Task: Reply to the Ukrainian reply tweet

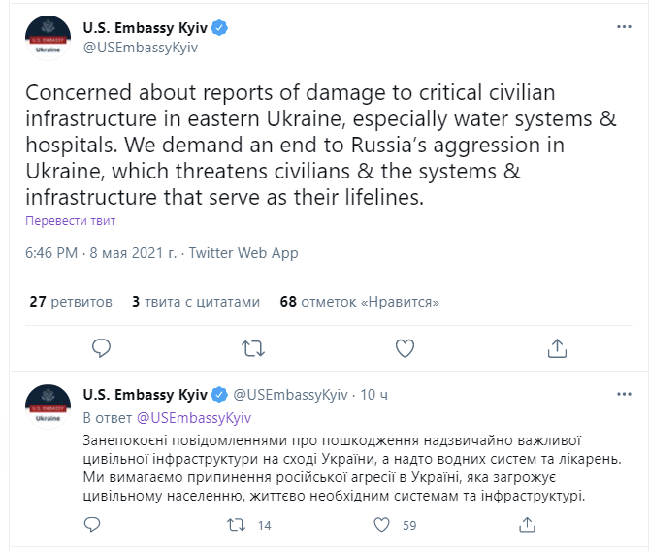Action: 92,525
